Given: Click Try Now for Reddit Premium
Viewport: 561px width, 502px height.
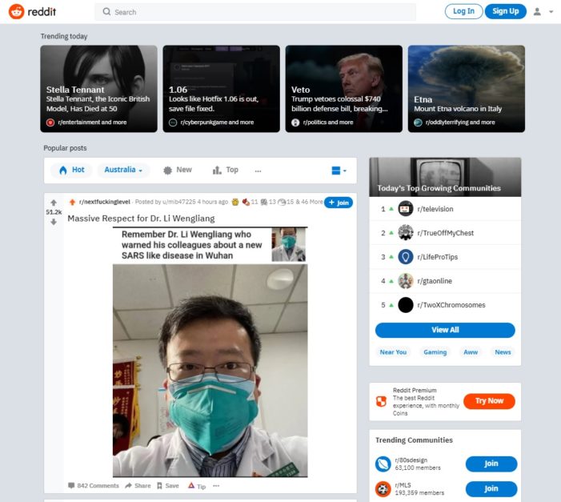Looking at the screenshot, I should point(489,401).
